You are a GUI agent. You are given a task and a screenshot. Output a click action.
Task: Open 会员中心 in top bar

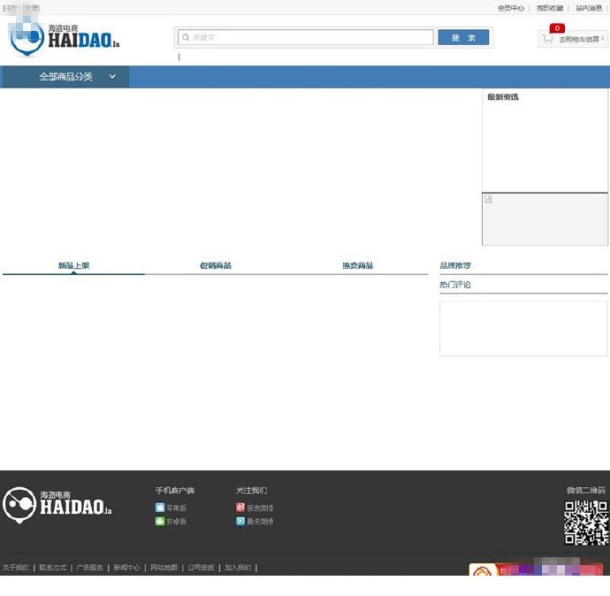pyautogui.click(x=511, y=8)
